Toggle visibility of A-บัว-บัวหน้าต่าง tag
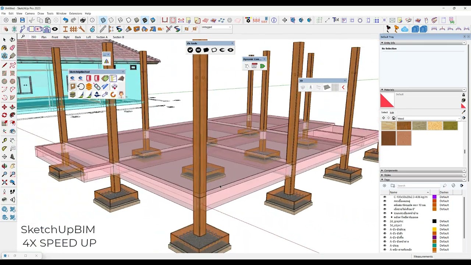The height and width of the screenshot is (265, 471). tap(385, 241)
